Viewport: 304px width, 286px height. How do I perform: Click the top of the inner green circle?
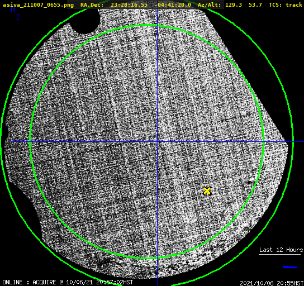pyautogui.click(x=147, y=25)
